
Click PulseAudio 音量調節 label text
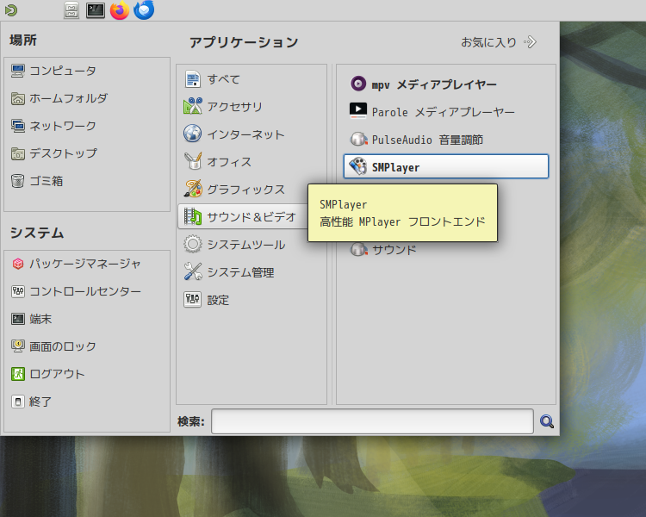click(427, 140)
